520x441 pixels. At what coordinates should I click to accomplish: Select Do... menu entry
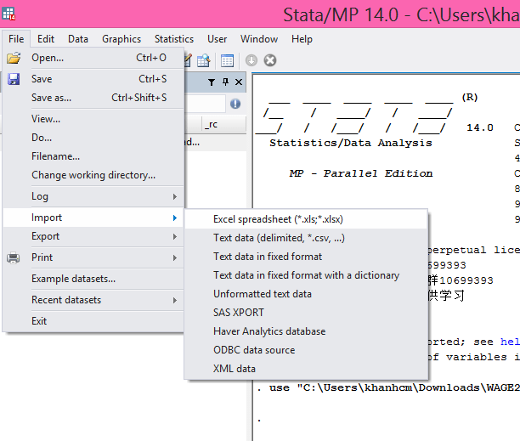(x=93, y=138)
